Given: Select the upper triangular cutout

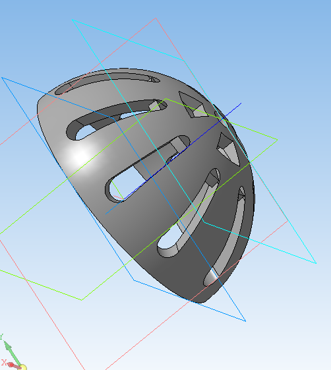Looking at the screenshot, I should [x=193, y=105].
